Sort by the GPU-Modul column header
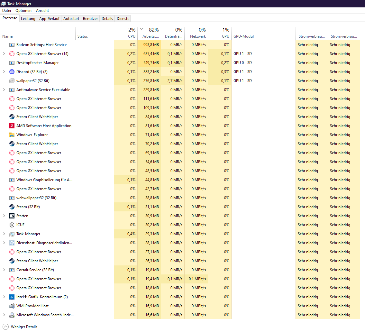 tap(263, 33)
